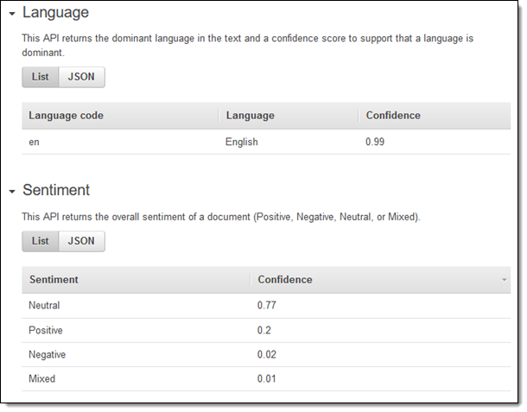This screenshot has height=412, width=527.
Task: Switch Language results to List view
Action: point(40,77)
